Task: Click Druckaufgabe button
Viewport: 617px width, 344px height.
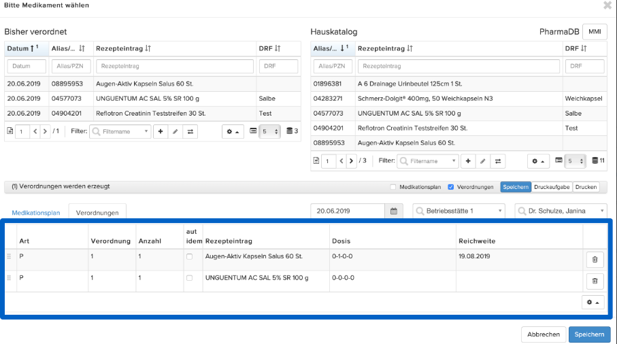Action: 552,187
